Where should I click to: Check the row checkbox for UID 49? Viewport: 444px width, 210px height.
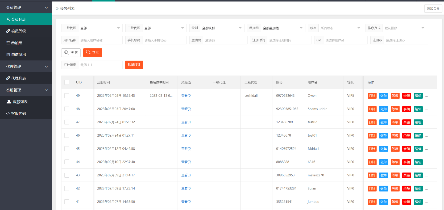pyautogui.click(x=67, y=96)
